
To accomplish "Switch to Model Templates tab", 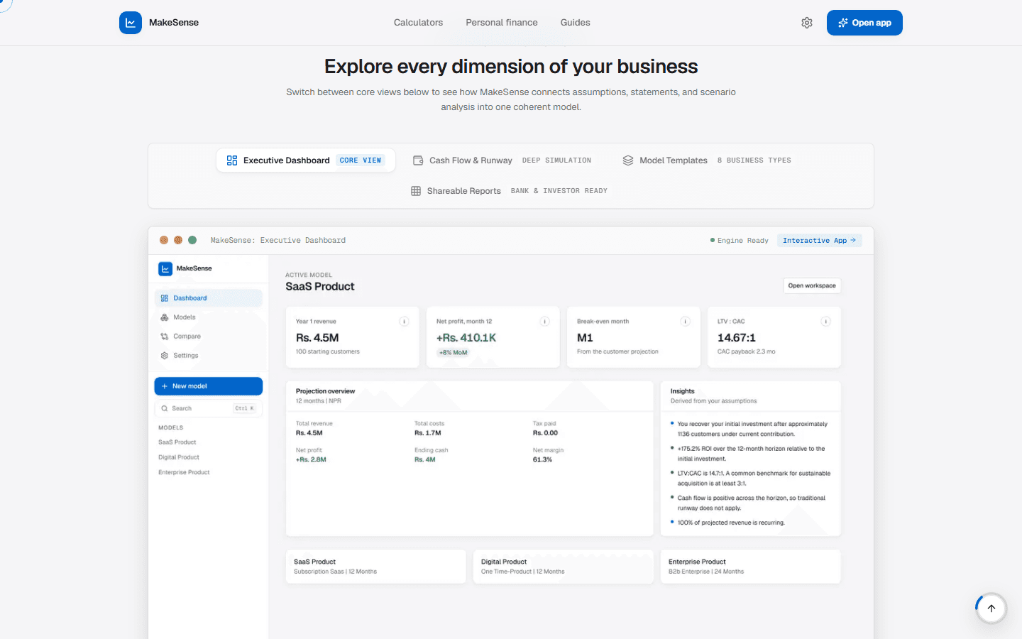I will [706, 160].
